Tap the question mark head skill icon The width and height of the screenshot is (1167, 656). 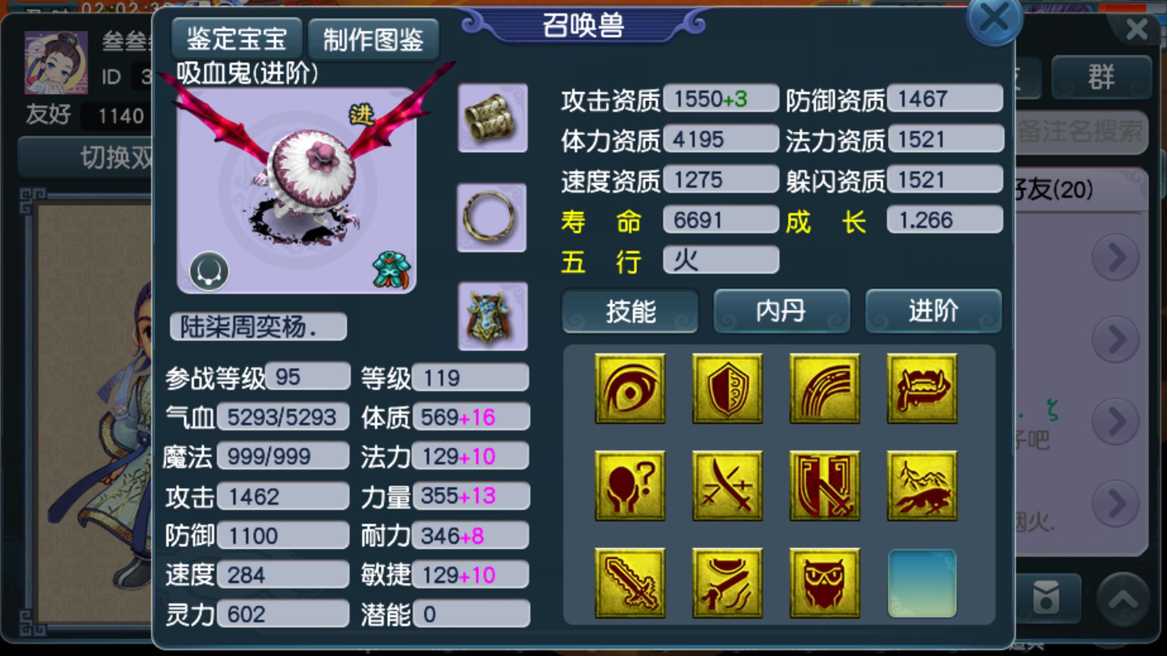(630, 485)
